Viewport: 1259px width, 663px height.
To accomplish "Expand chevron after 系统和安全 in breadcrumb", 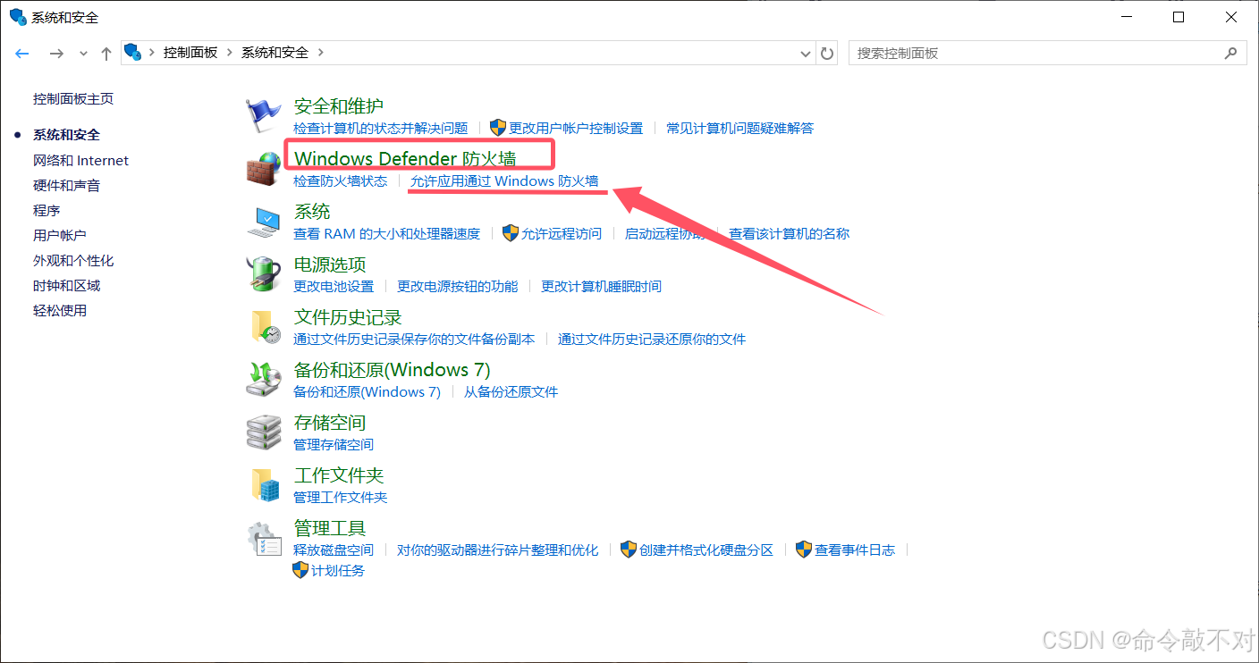I will [x=321, y=53].
